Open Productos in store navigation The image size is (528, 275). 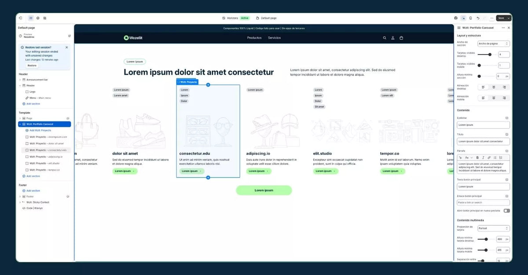254,38
